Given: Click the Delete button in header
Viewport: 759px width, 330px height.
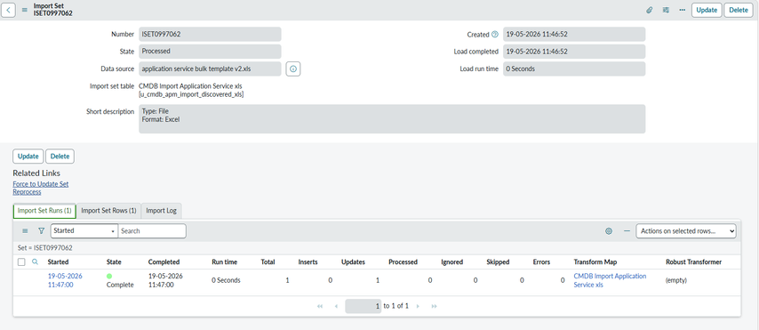Looking at the screenshot, I should (739, 10).
